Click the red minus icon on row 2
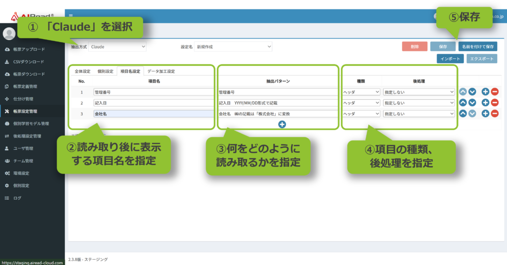507x265 pixels. click(x=495, y=102)
